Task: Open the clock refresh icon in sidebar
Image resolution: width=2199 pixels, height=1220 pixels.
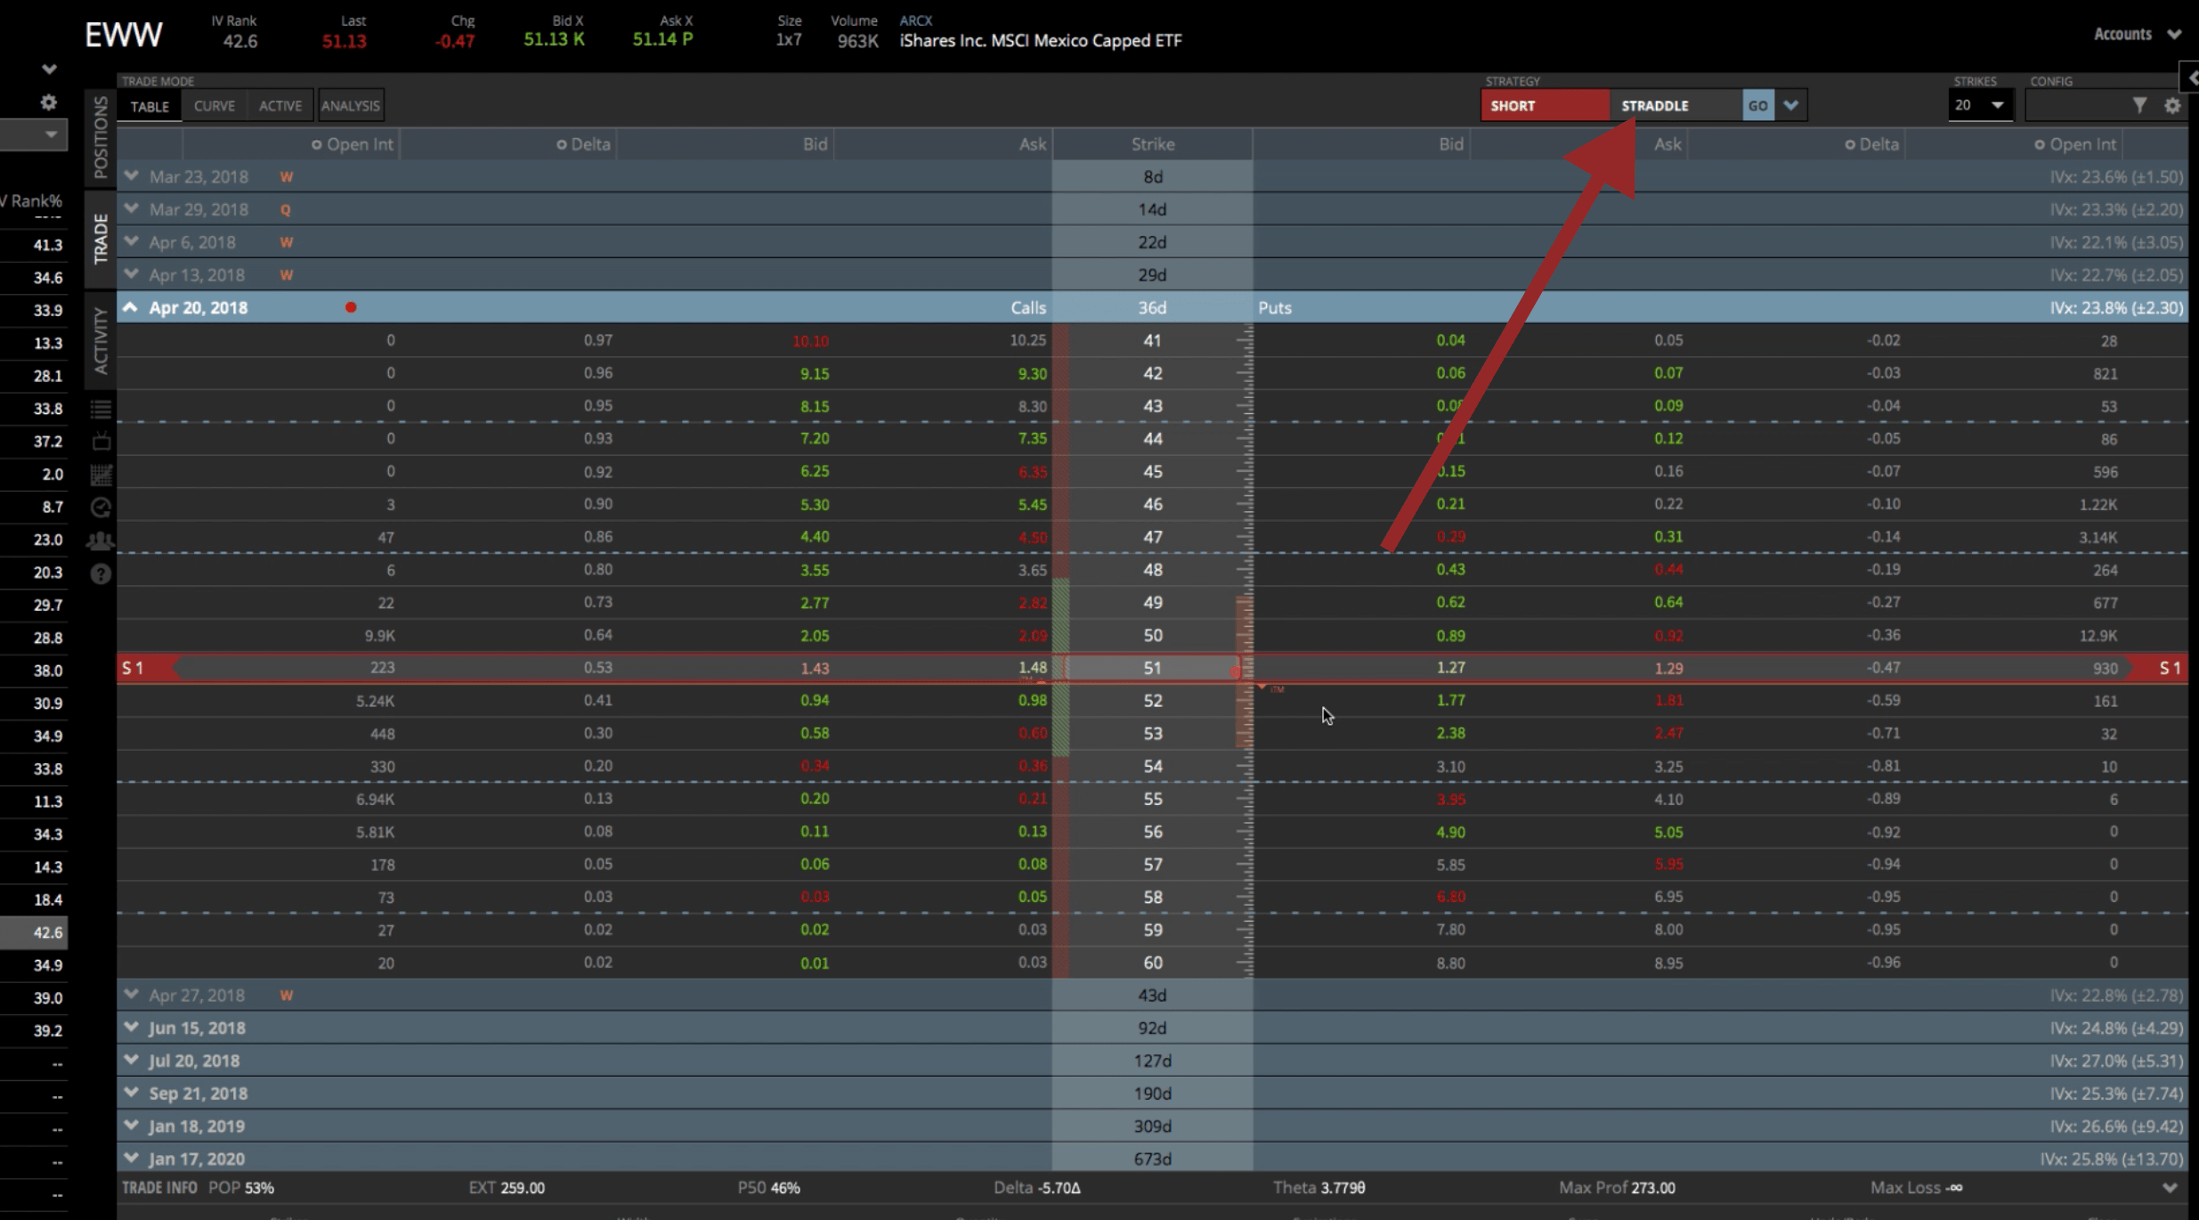Action: click(x=101, y=507)
